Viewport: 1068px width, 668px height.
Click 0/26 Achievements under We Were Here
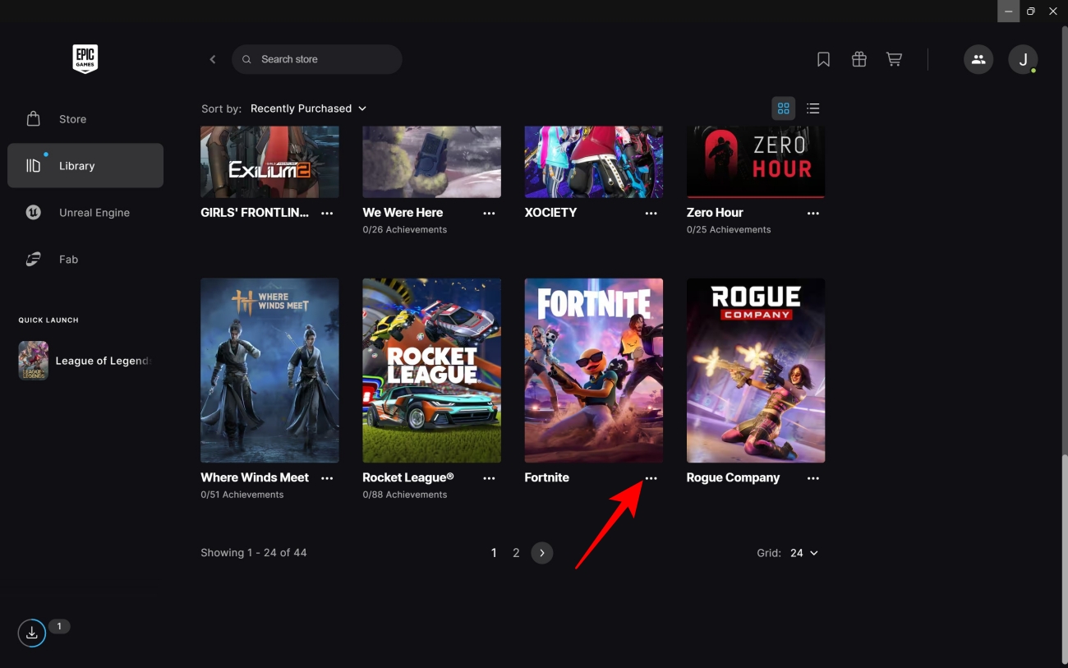click(x=405, y=230)
